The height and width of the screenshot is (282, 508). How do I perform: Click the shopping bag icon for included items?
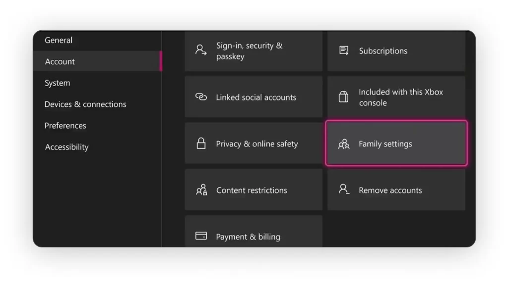point(343,97)
